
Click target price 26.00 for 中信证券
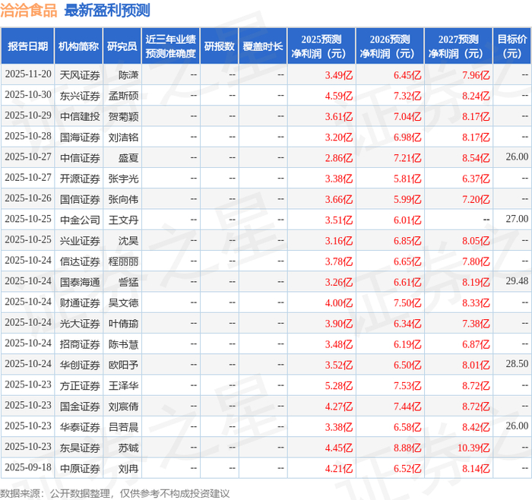pos(517,157)
